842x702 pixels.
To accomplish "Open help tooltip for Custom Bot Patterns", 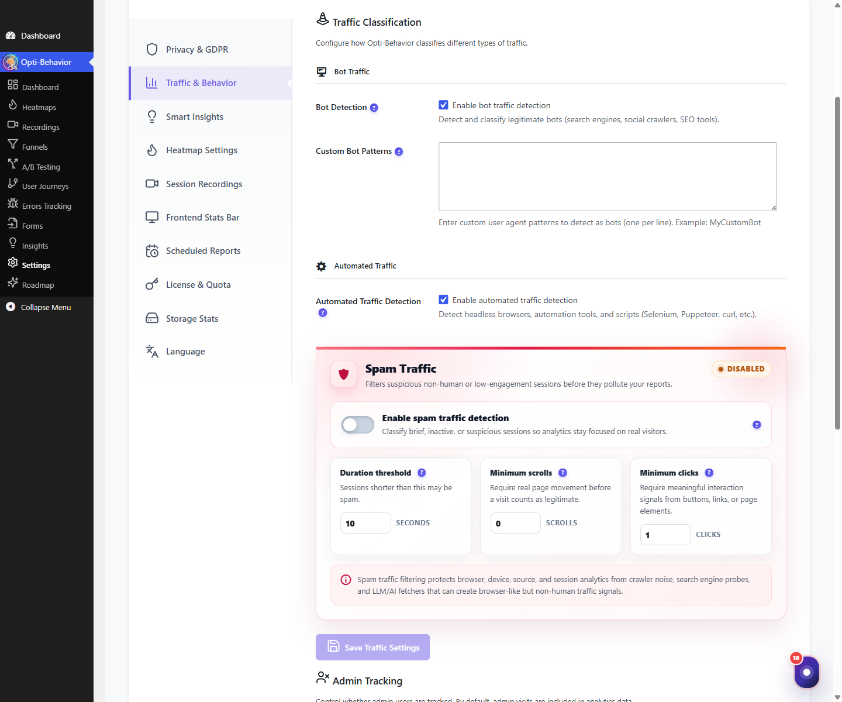I will [399, 152].
